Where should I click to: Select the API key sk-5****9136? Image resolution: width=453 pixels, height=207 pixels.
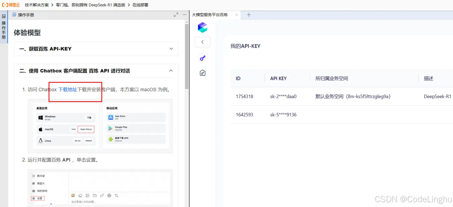coord(283,115)
